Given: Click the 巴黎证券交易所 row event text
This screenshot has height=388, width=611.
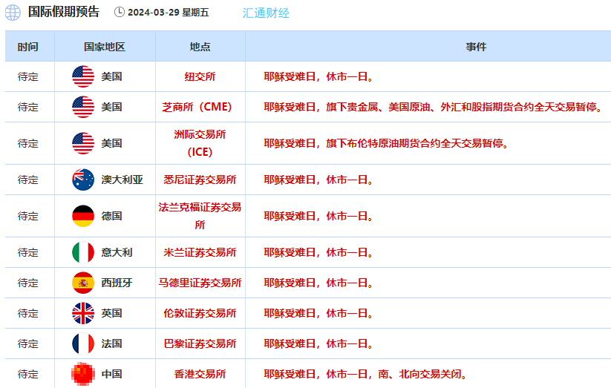Looking at the screenshot, I should coord(318,343).
